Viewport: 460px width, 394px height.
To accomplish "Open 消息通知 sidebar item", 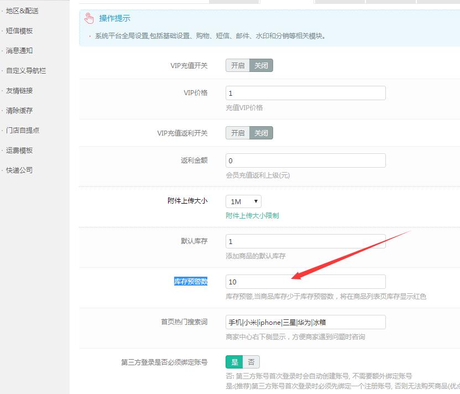I will [x=19, y=51].
